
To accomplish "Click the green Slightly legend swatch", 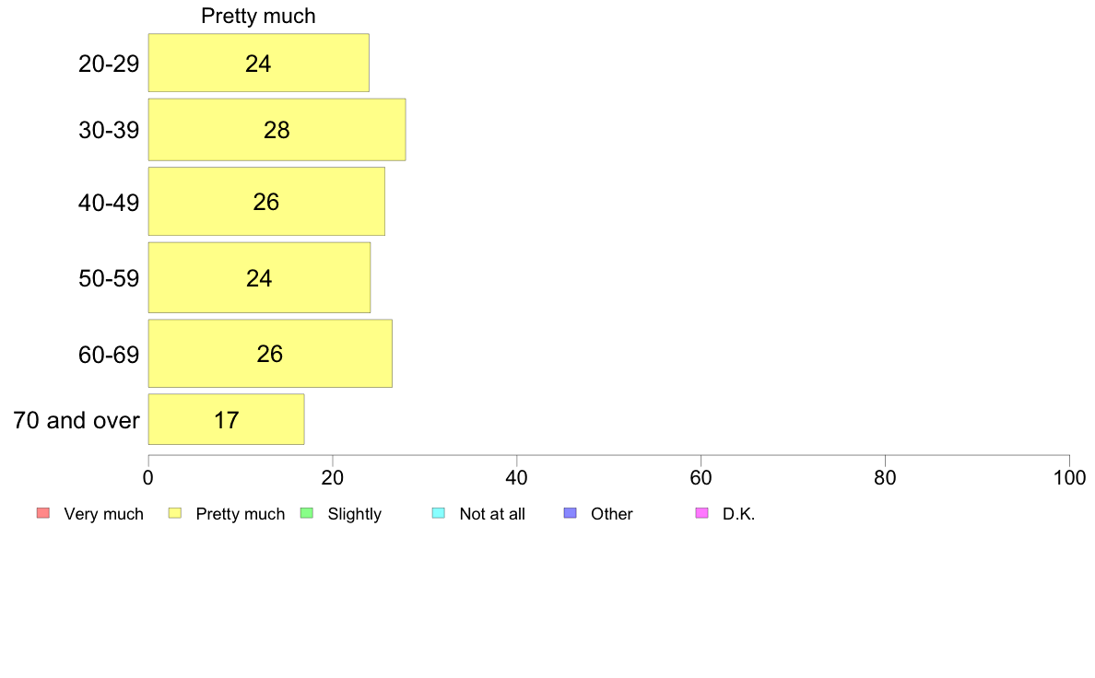I will [x=307, y=513].
